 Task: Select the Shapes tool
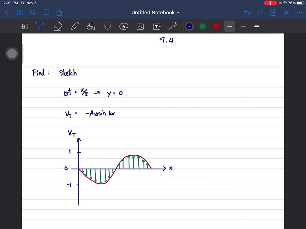[91, 26]
